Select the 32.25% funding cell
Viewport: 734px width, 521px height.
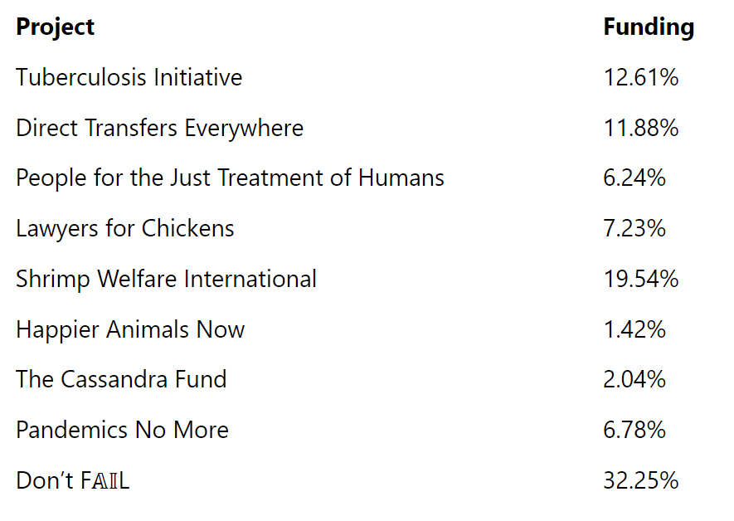641,480
